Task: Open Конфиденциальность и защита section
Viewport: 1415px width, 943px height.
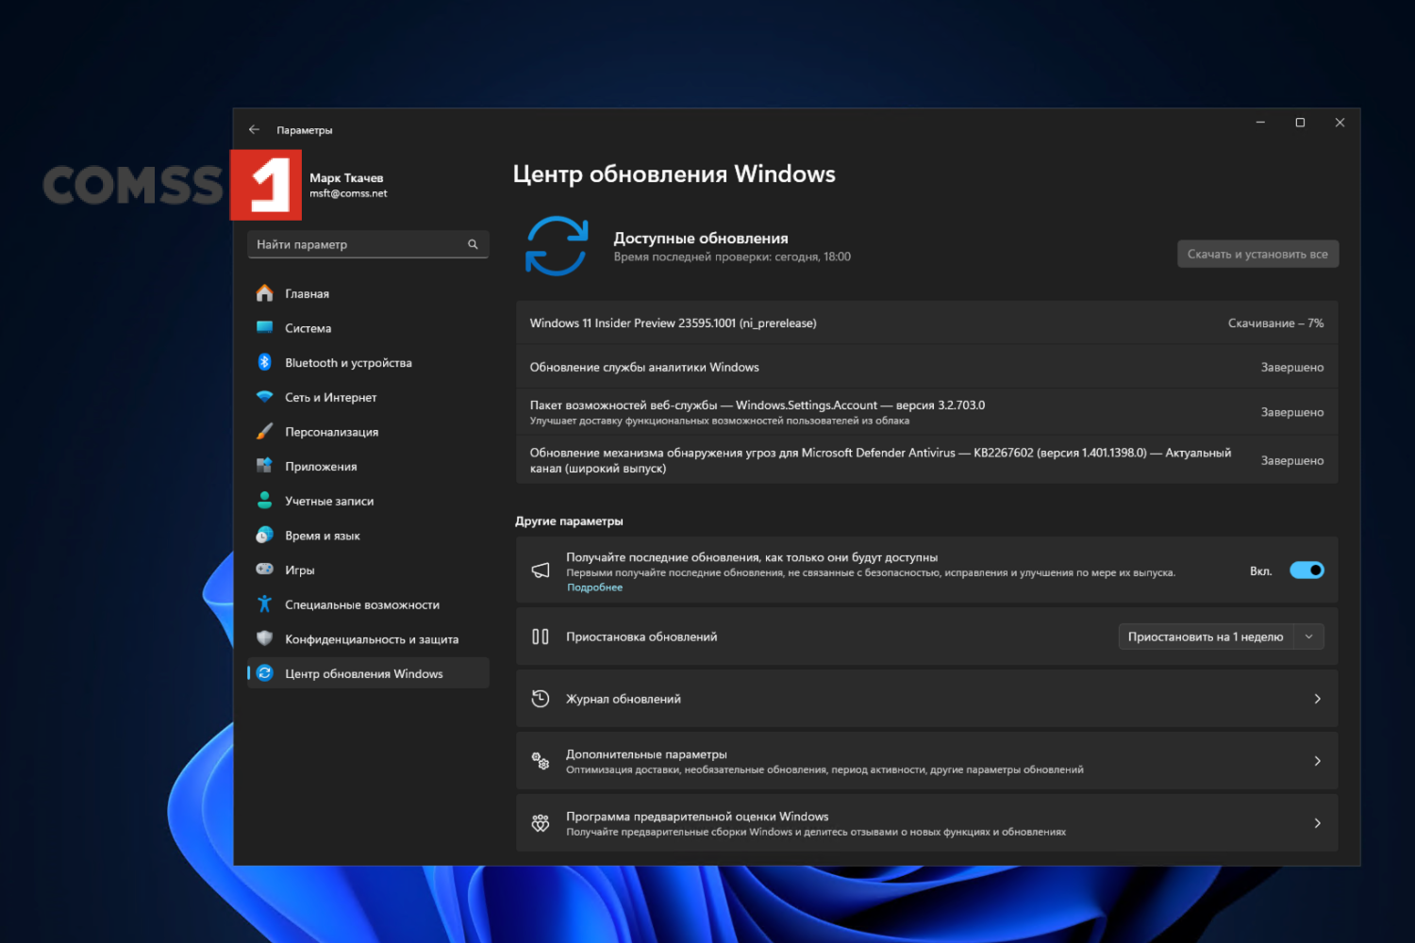Action: pos(373,638)
